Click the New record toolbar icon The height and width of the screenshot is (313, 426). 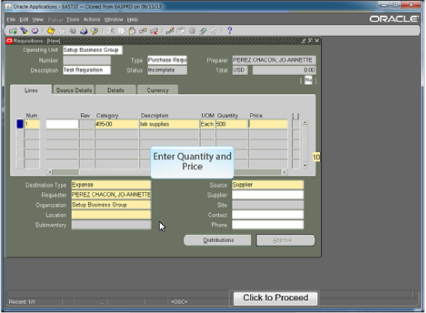(13, 31)
